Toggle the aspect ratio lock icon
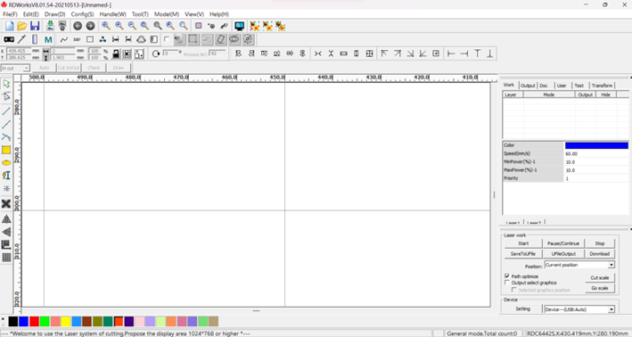632x337 pixels. (116, 54)
